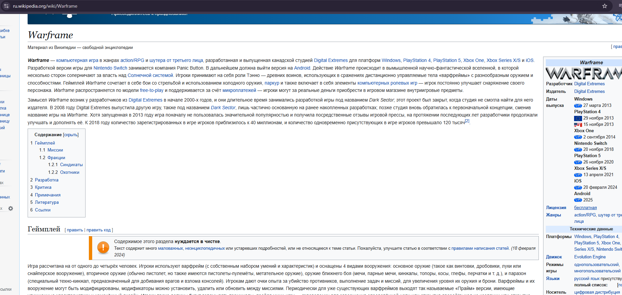This screenshot has width=622, height=295.
Task: Open the Windows link in the infobox Платформы row
Action: coord(583,237)
